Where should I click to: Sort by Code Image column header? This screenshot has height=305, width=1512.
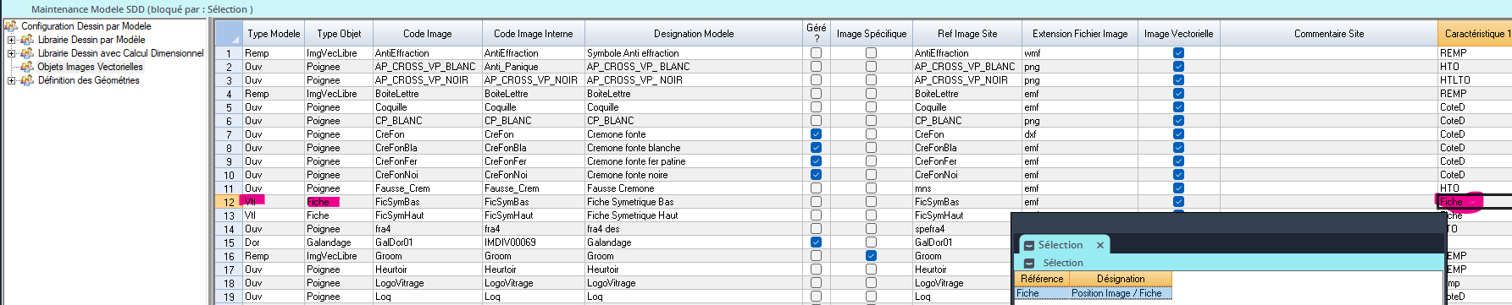[427, 34]
